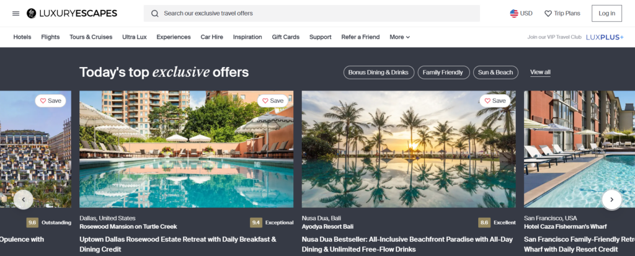Click the Bonus Dining & Drinks chip

[x=379, y=73]
